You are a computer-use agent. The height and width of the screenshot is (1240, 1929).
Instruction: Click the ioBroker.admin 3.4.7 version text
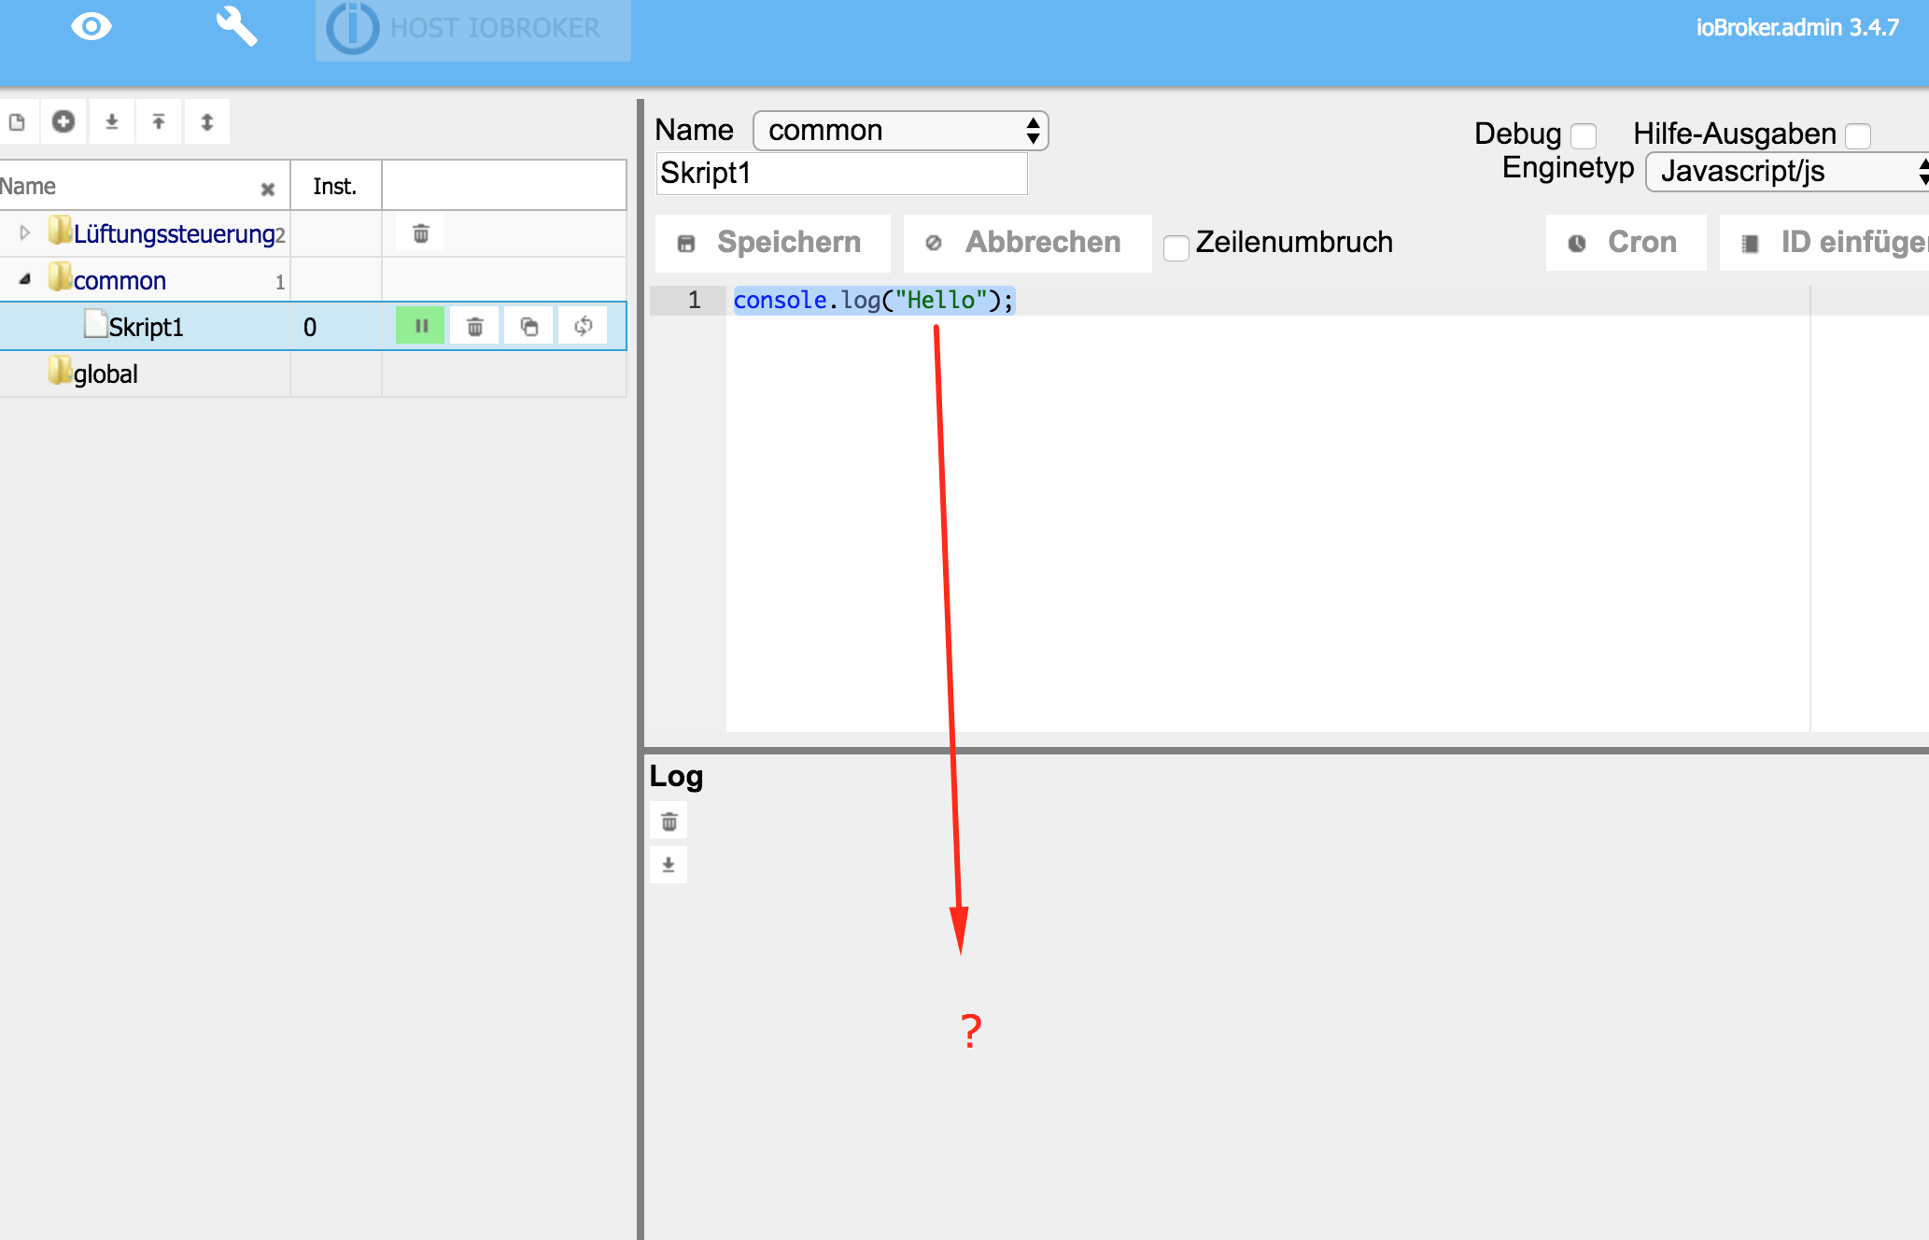[1797, 27]
